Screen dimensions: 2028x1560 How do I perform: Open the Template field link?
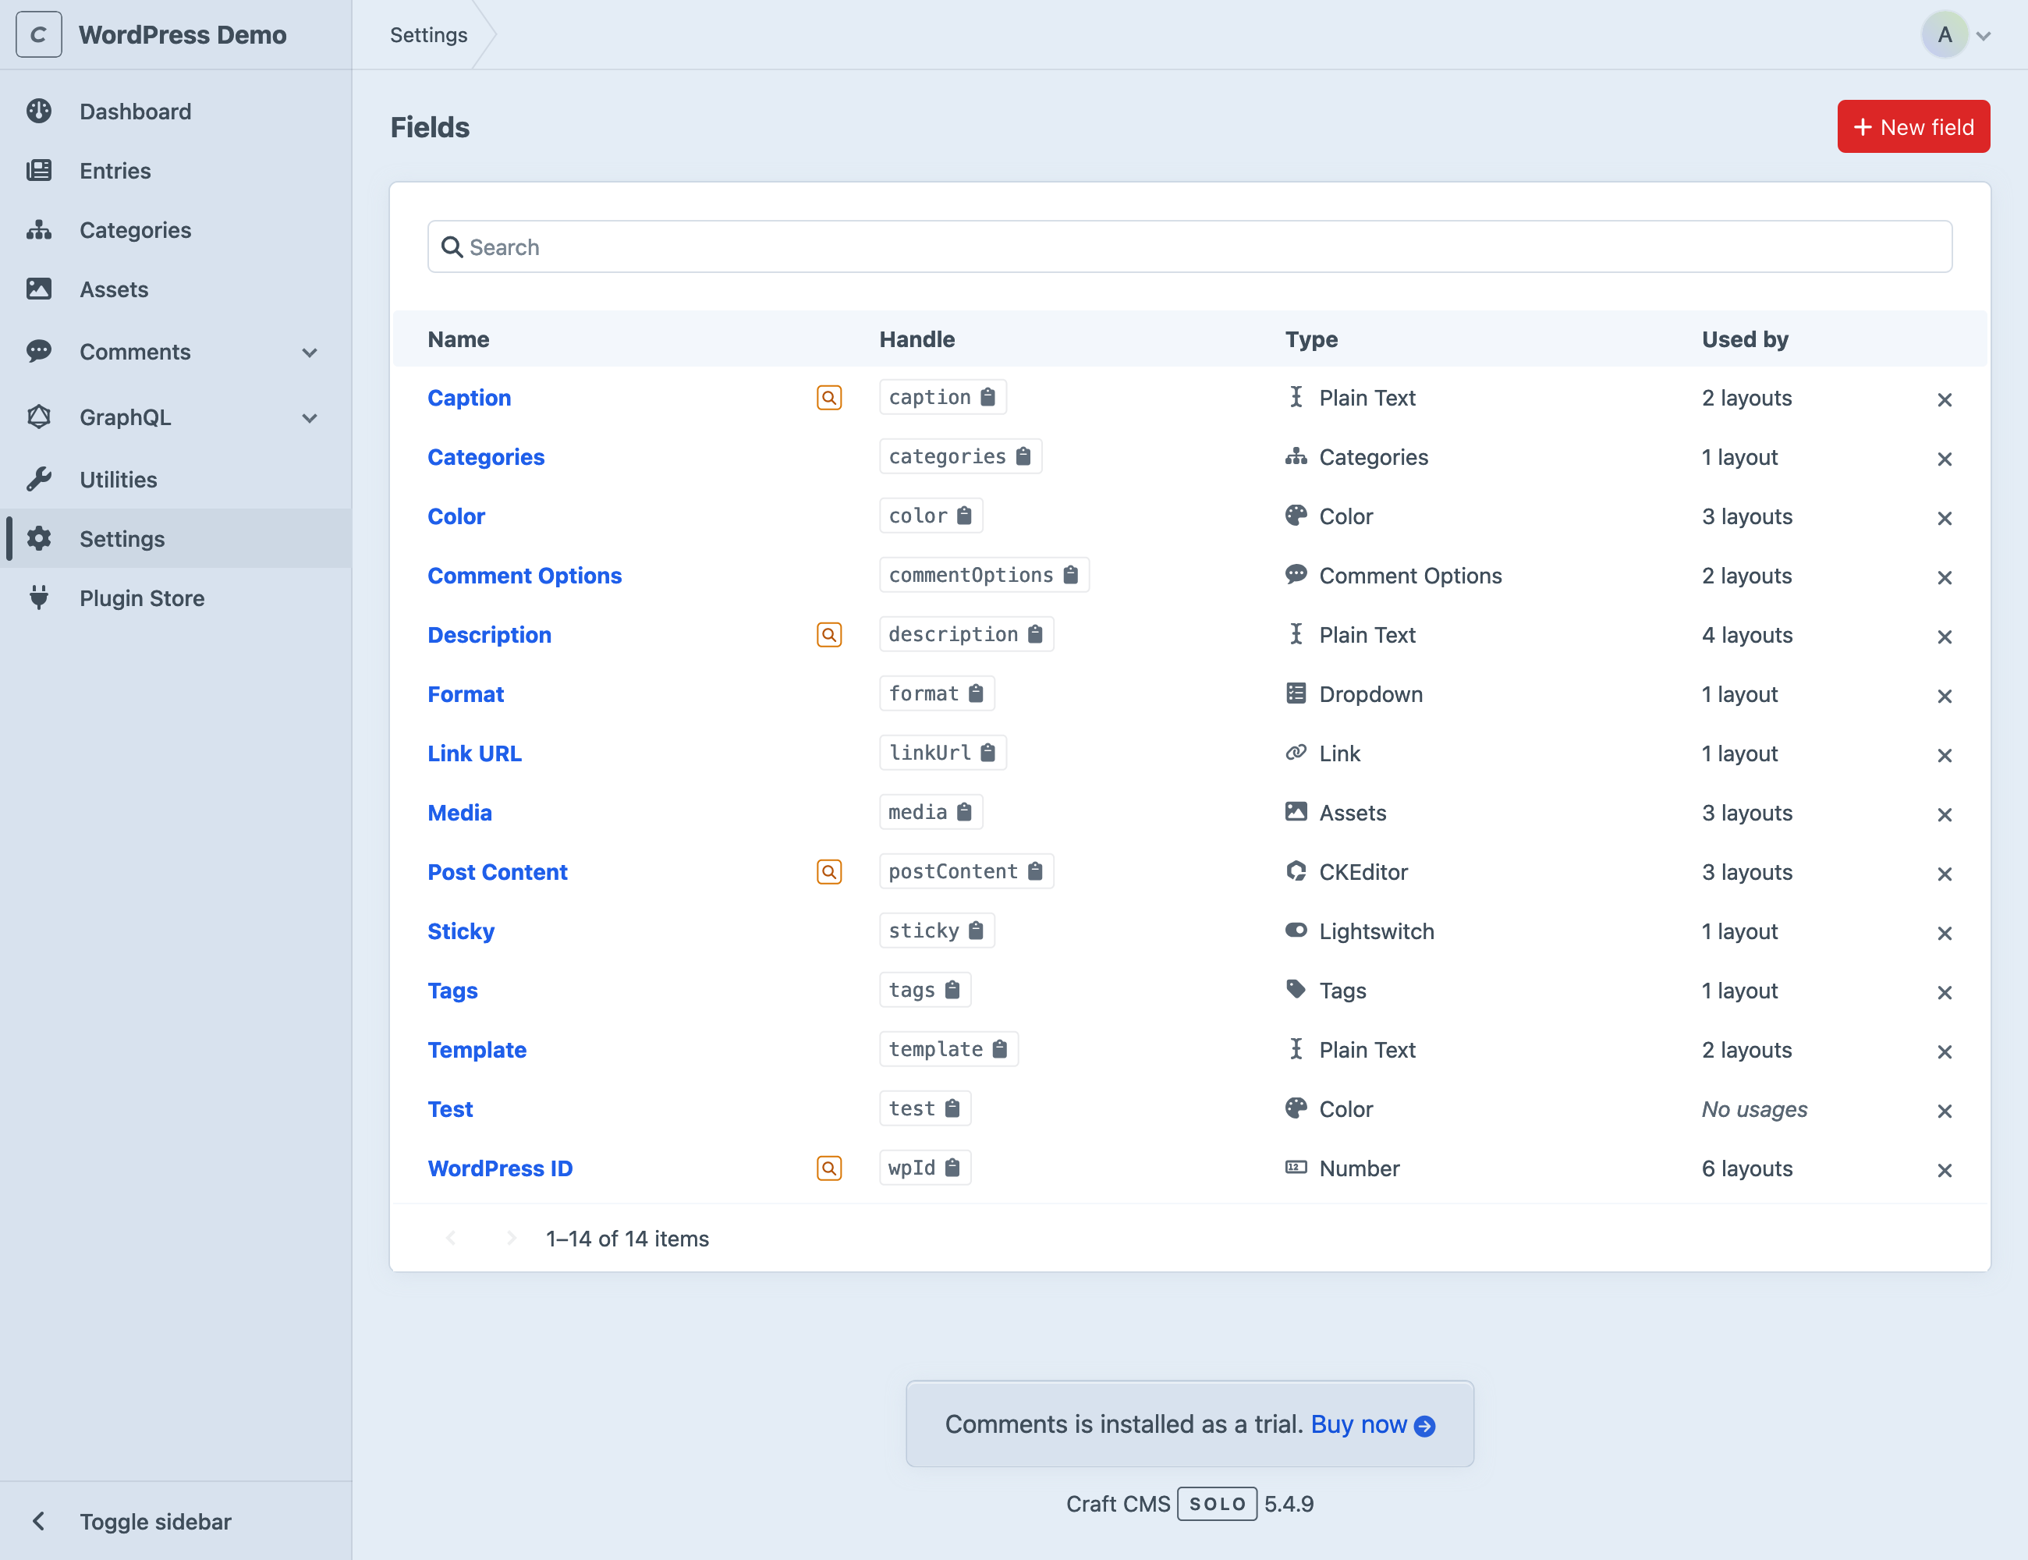477,1049
